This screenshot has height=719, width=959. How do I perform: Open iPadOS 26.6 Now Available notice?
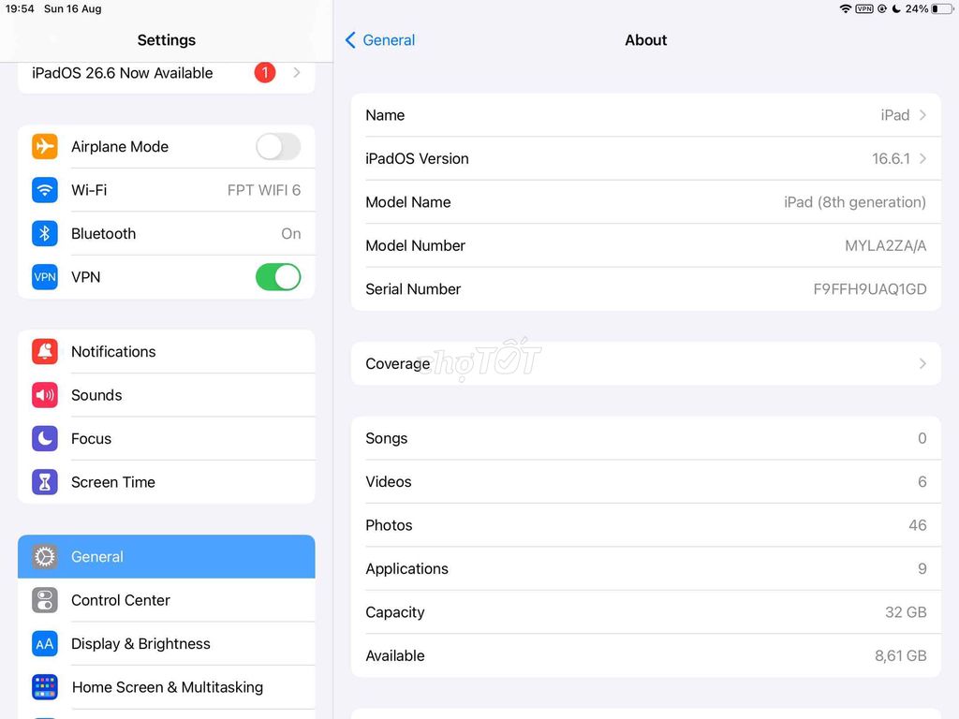pyautogui.click(x=167, y=73)
